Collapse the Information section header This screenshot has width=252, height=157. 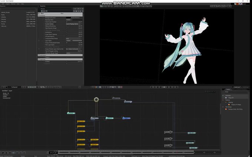60,55
